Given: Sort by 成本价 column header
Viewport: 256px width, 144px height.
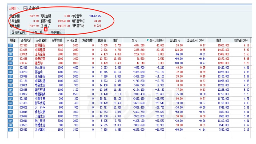Looking at the screenshot, I should click(x=102, y=40).
